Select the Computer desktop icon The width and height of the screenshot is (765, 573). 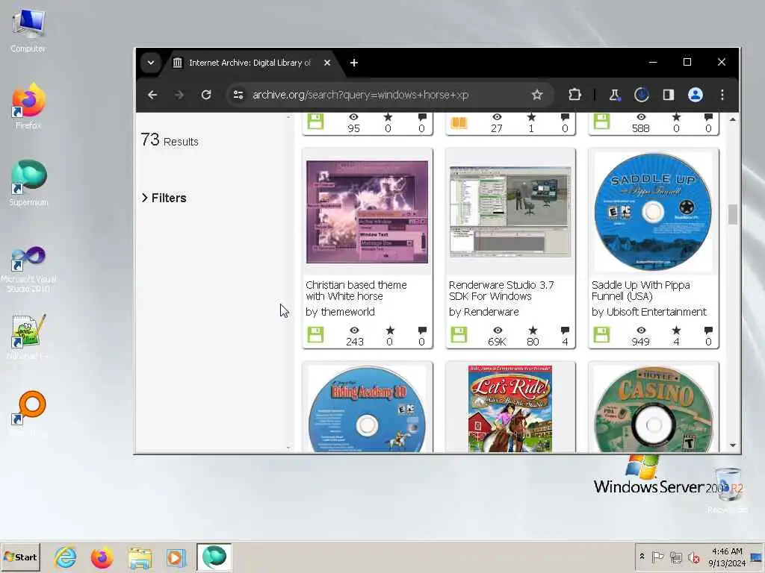28,30
